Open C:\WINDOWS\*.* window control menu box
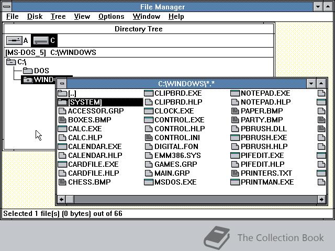Screen dimensions: 335x251 pyautogui.click(x=62, y=84)
